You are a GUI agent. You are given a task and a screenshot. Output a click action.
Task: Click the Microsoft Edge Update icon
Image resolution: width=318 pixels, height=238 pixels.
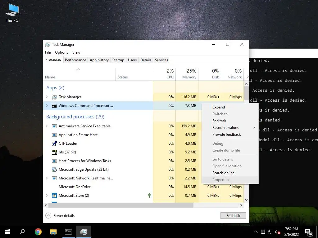coord(54,170)
